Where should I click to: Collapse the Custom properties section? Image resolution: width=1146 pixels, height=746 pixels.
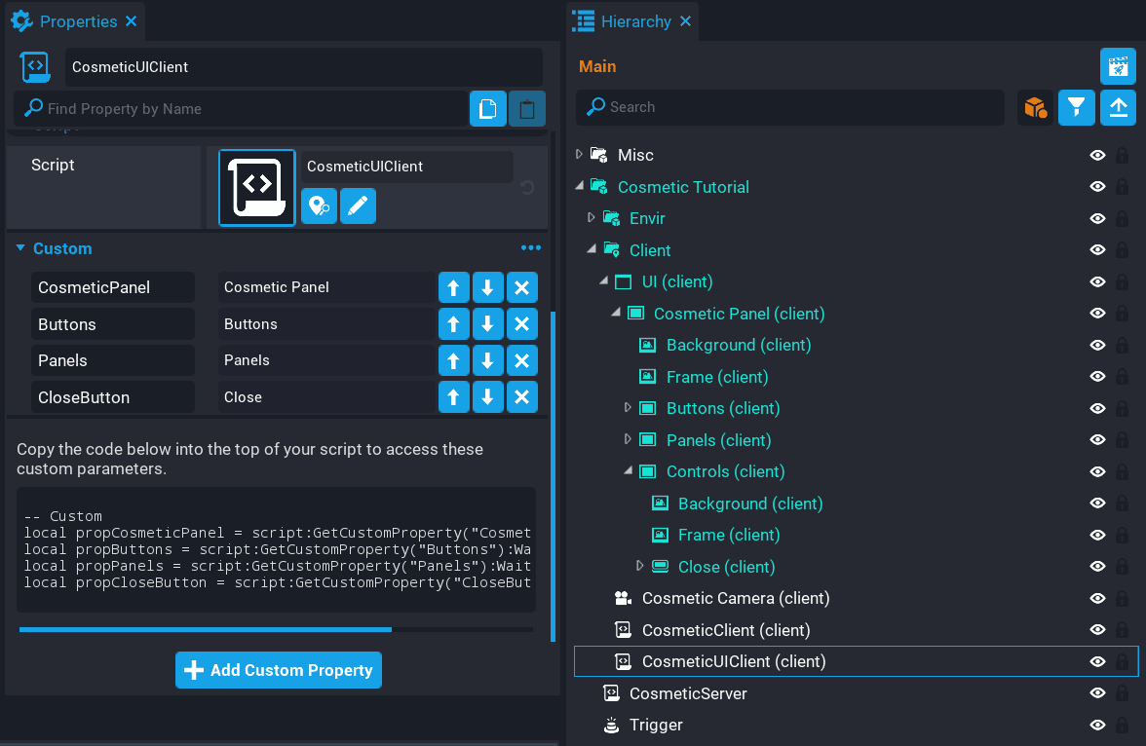click(19, 248)
